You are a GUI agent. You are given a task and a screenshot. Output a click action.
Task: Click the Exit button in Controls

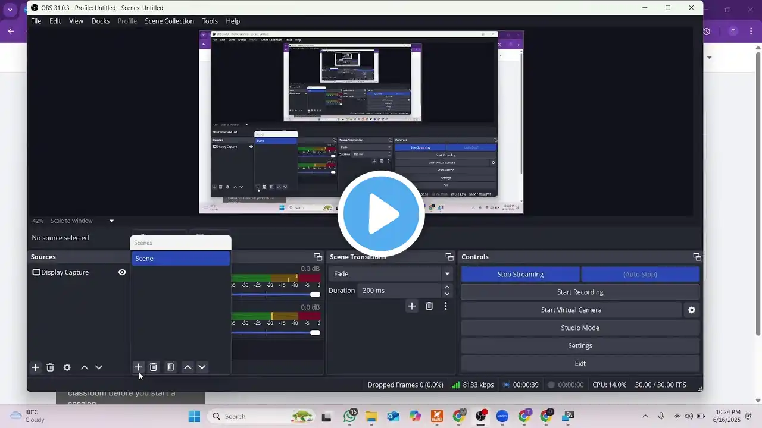(580, 363)
